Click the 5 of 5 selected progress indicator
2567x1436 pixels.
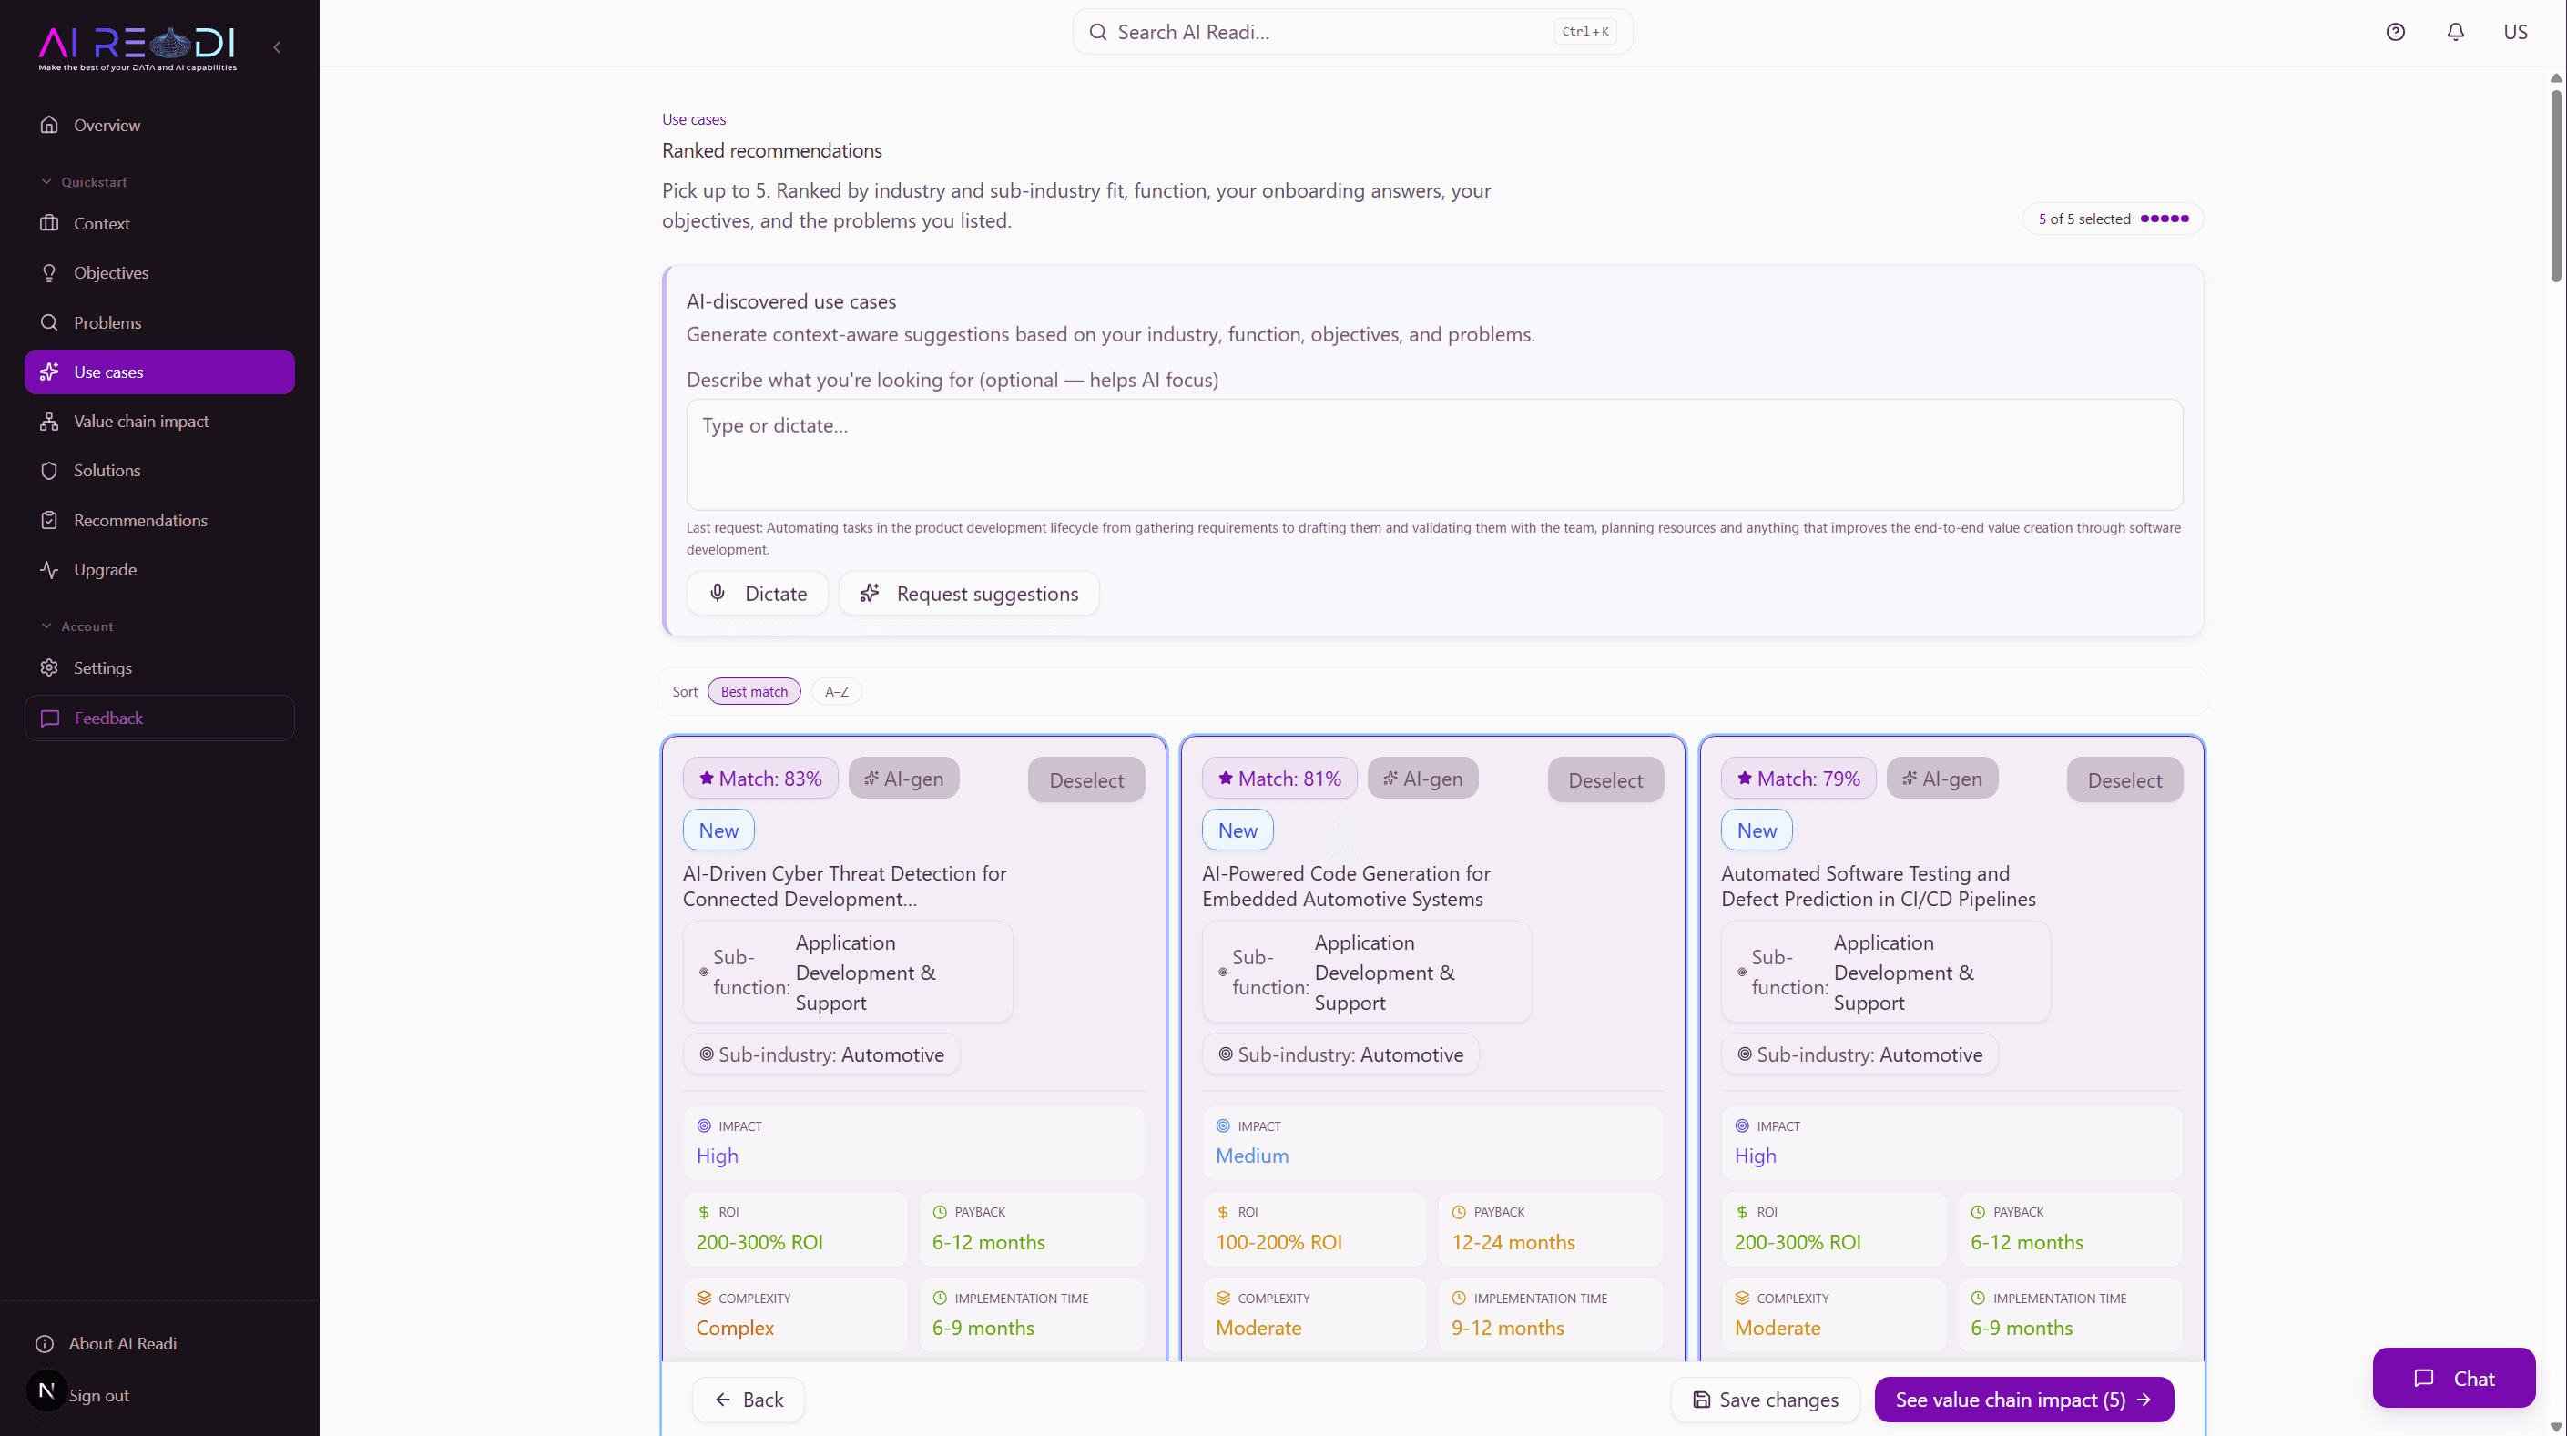pyautogui.click(x=2113, y=219)
